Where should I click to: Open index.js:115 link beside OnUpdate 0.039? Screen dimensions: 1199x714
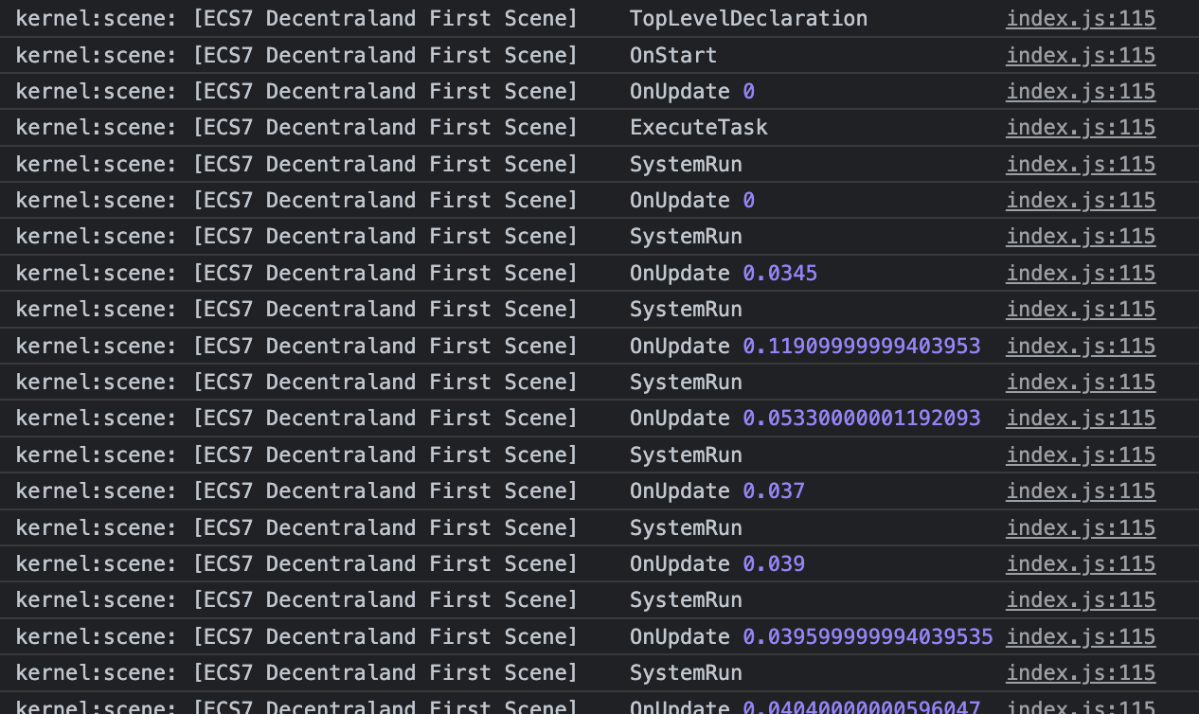(x=1080, y=563)
